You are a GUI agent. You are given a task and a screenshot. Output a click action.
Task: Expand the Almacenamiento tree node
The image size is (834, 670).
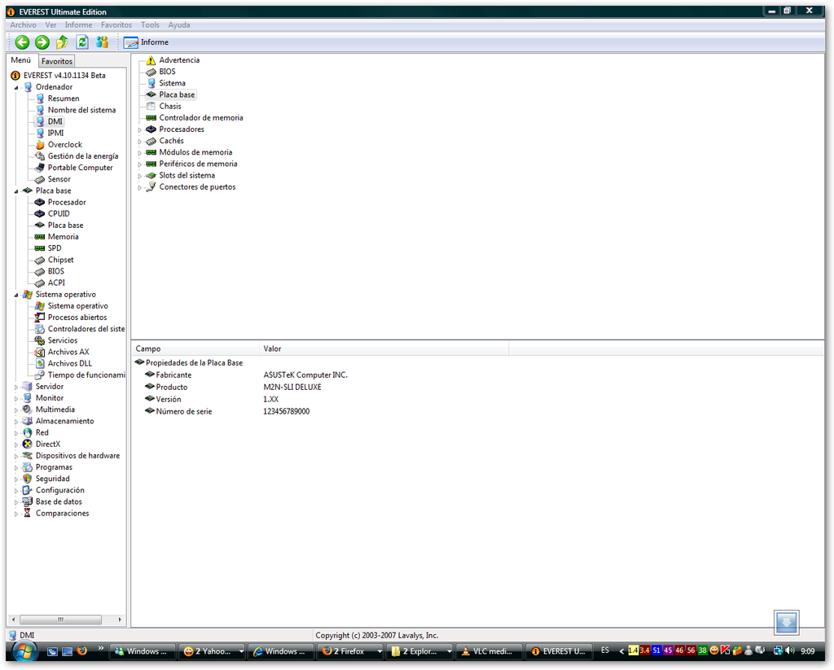point(16,422)
